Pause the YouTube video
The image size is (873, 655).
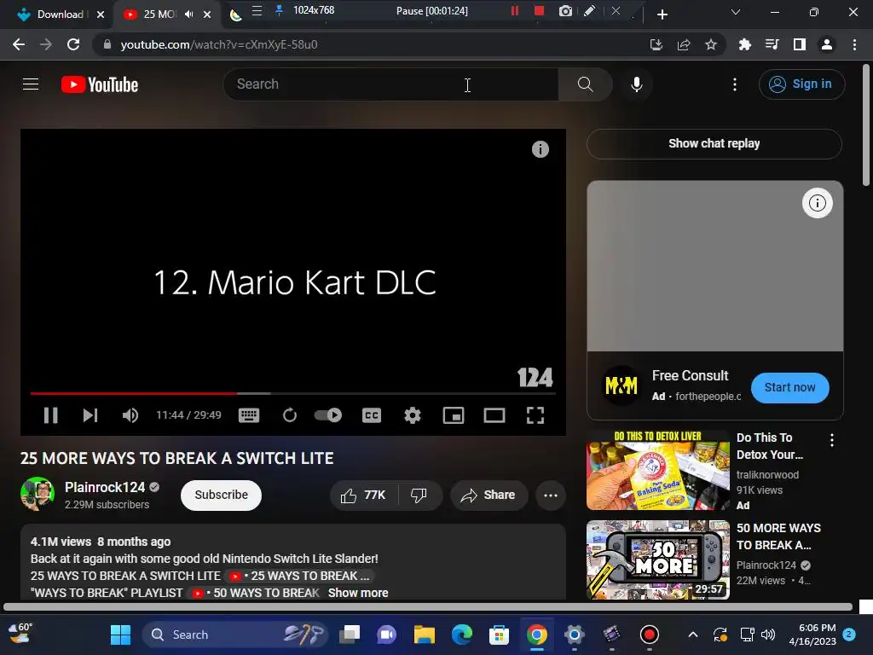click(50, 415)
